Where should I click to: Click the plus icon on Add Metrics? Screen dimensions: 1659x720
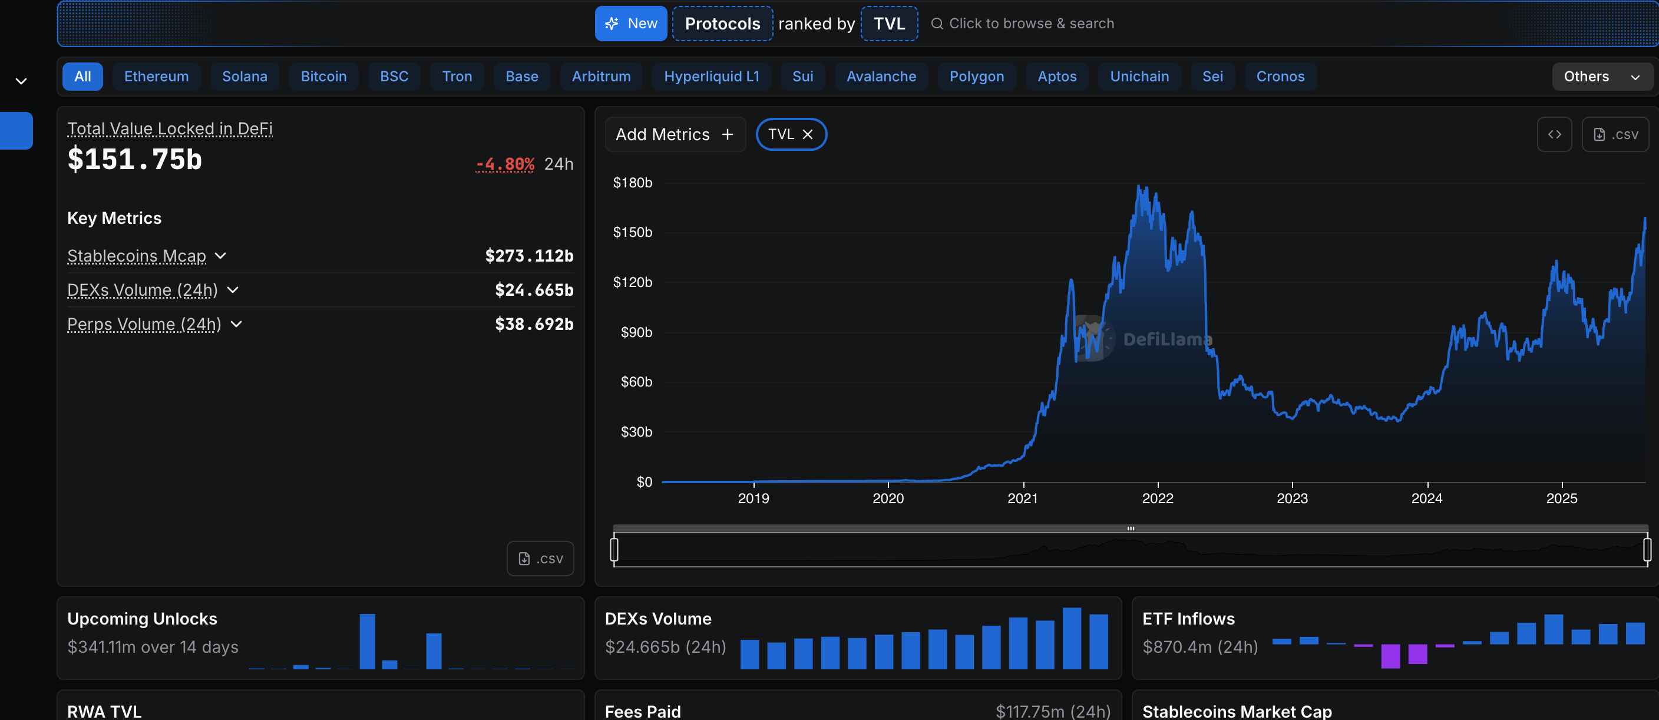728,134
